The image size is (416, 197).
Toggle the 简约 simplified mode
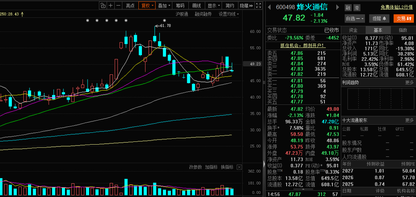click(230, 5)
